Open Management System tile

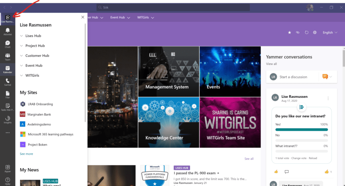point(168,71)
